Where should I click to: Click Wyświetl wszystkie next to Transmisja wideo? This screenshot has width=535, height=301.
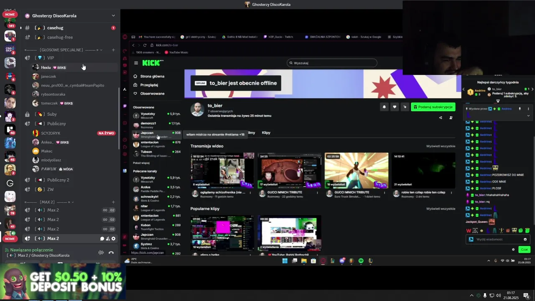coord(441,146)
